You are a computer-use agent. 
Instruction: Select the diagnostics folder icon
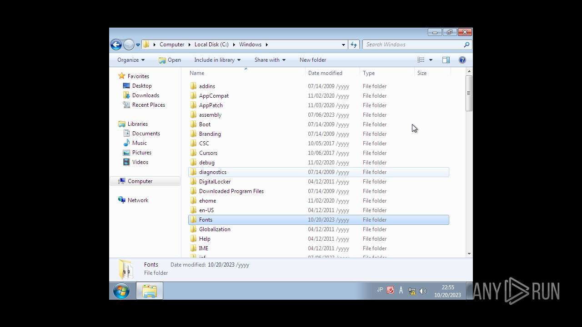193,172
